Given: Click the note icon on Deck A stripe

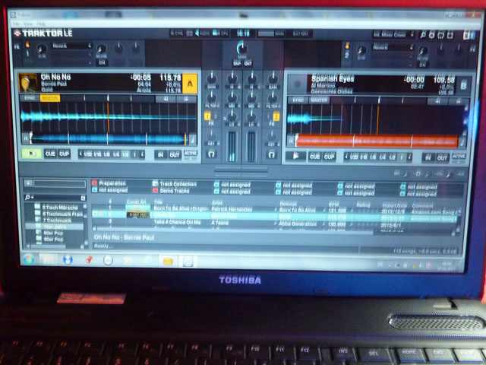Looking at the screenshot, I should (192, 139).
